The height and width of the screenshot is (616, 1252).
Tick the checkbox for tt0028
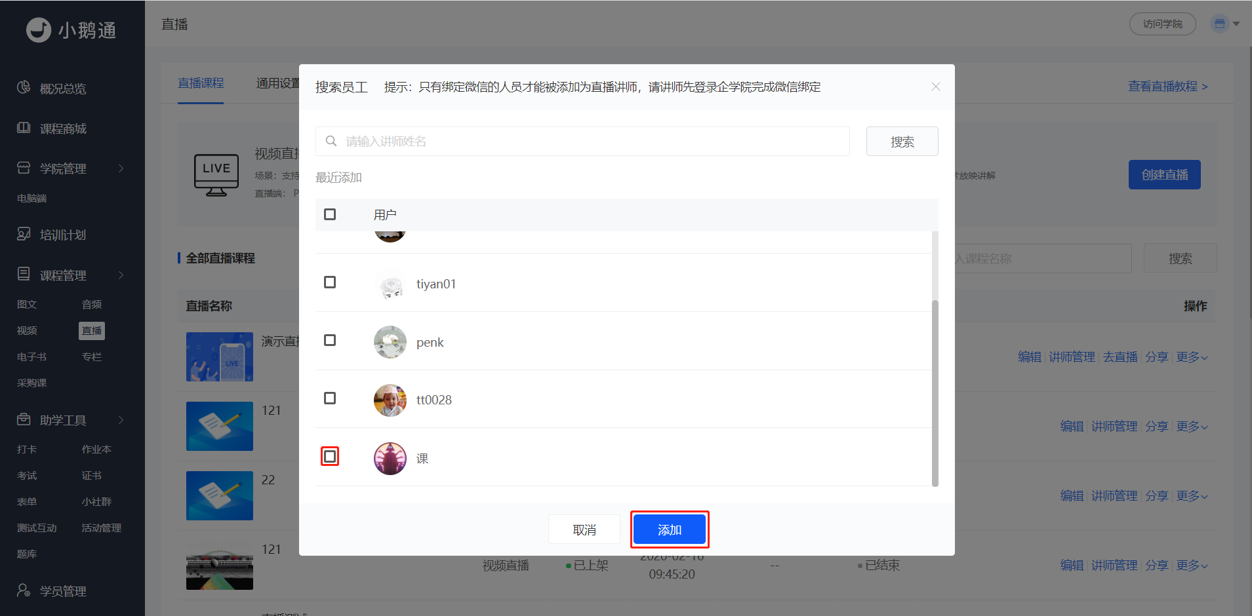click(330, 398)
